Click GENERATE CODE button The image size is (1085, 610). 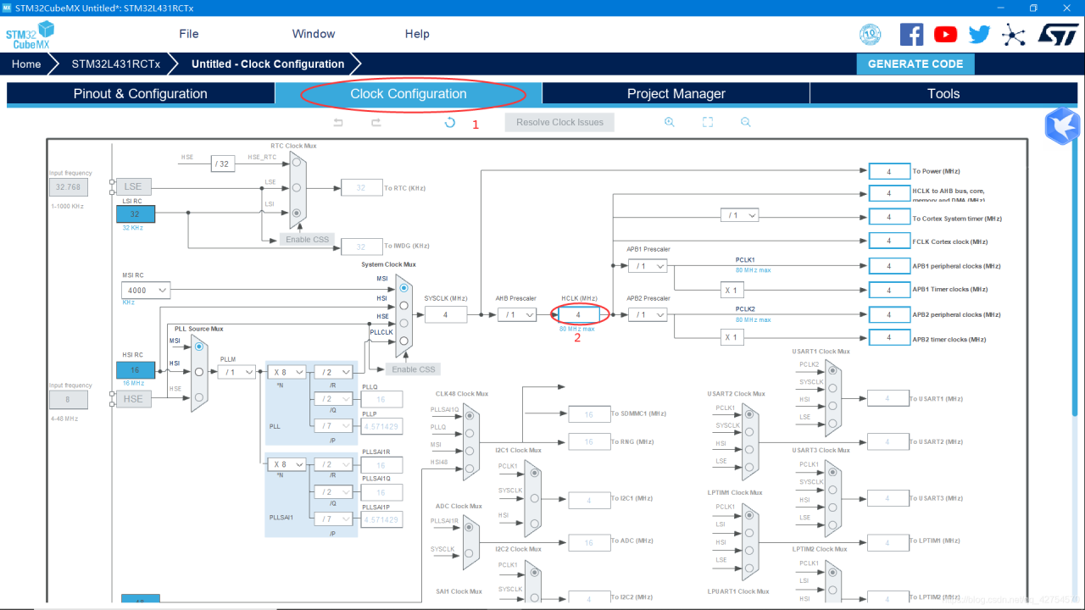[x=915, y=64]
